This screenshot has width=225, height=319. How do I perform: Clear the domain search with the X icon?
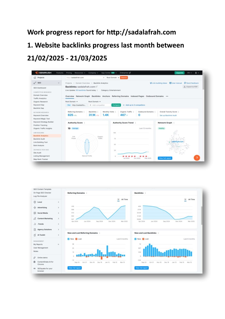[104, 77]
